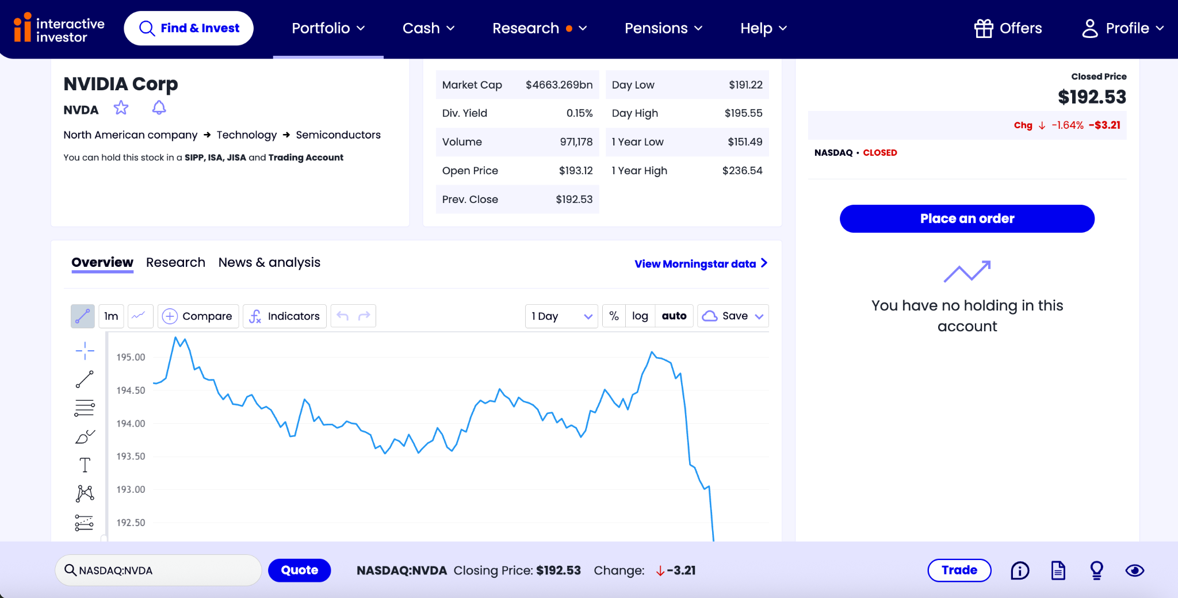The image size is (1178, 598).
Task: Toggle the eye visibility icon
Action: pyautogui.click(x=1135, y=570)
